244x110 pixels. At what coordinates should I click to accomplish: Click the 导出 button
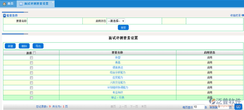(38, 46)
